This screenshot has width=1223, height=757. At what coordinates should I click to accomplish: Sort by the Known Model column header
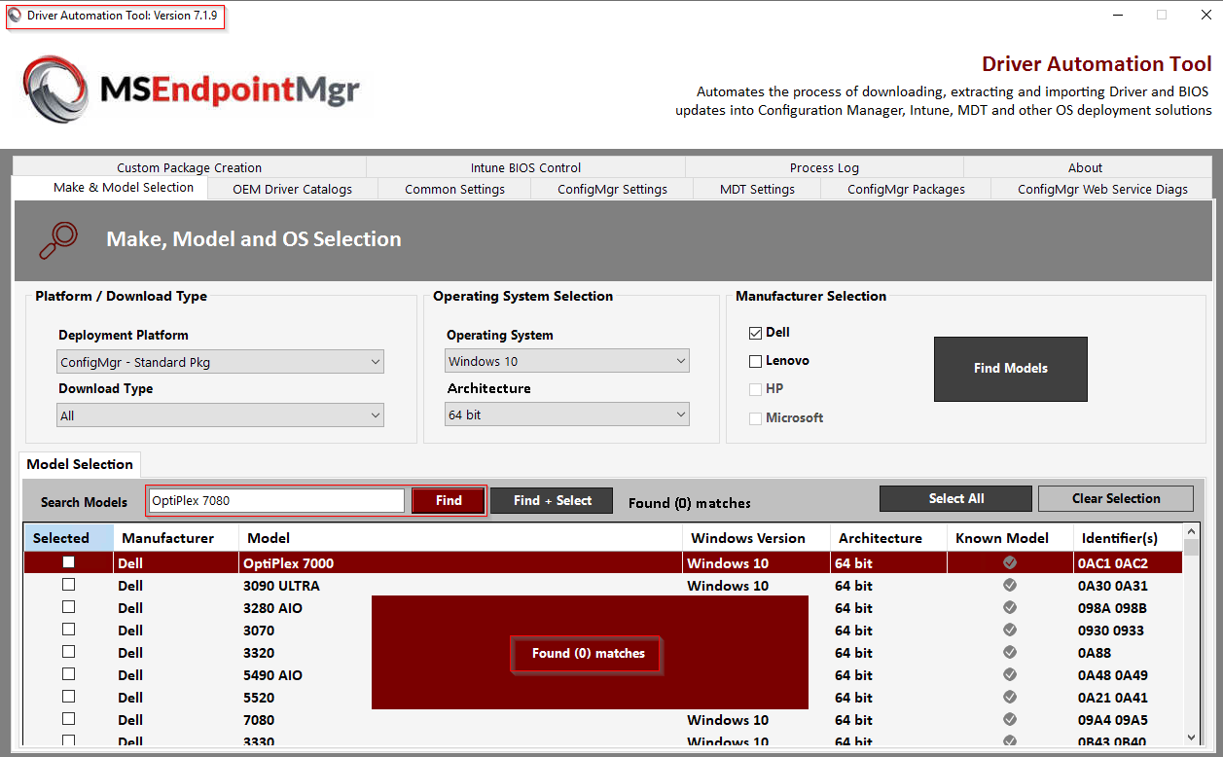tap(1010, 538)
